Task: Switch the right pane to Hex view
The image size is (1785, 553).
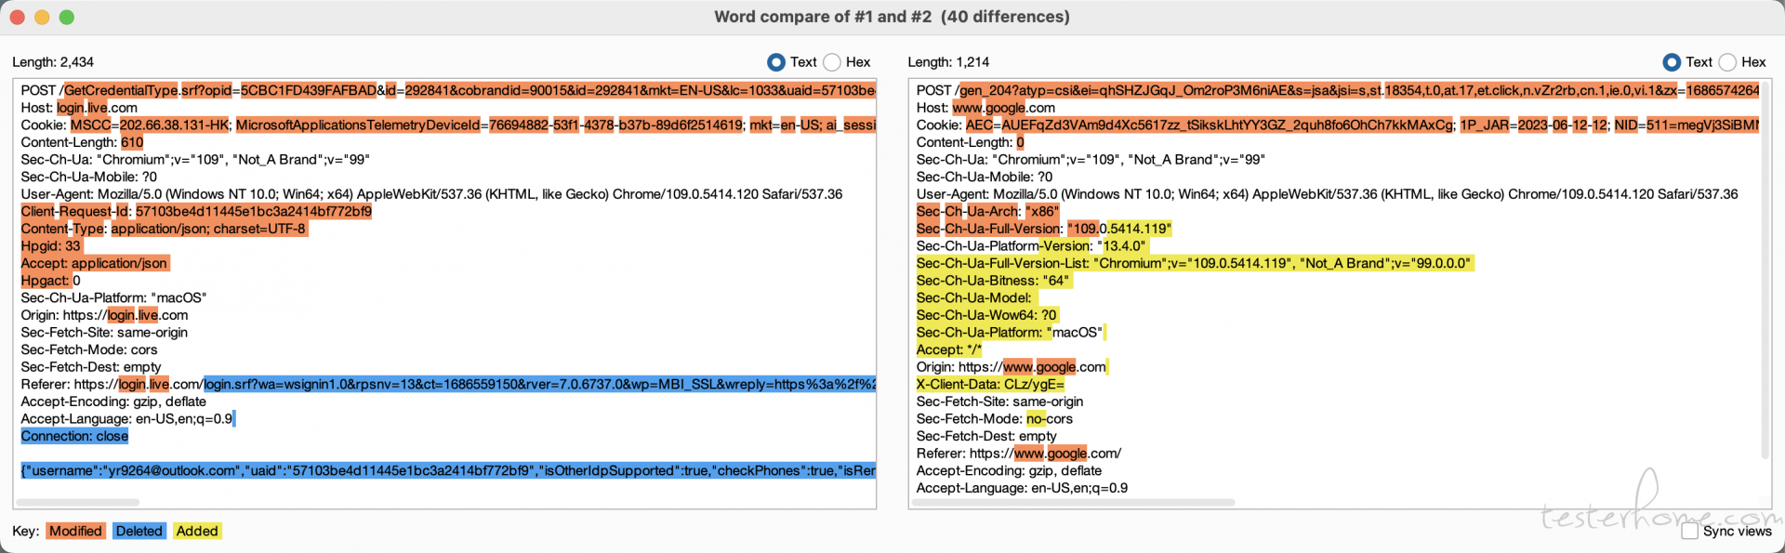Action: pos(1727,62)
